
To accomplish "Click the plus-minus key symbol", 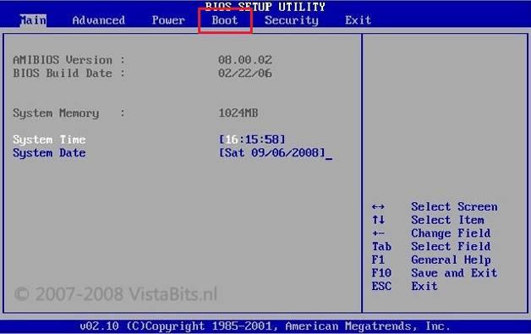I will tap(378, 233).
